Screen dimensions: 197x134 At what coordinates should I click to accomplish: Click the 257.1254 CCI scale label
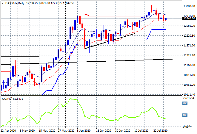click(189, 98)
